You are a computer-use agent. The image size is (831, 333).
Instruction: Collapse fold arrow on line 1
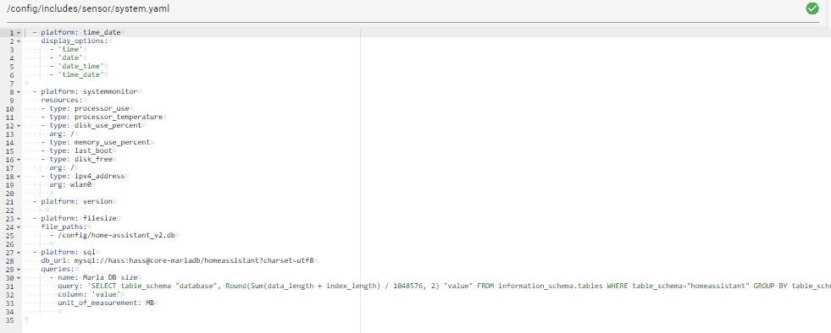click(x=19, y=33)
